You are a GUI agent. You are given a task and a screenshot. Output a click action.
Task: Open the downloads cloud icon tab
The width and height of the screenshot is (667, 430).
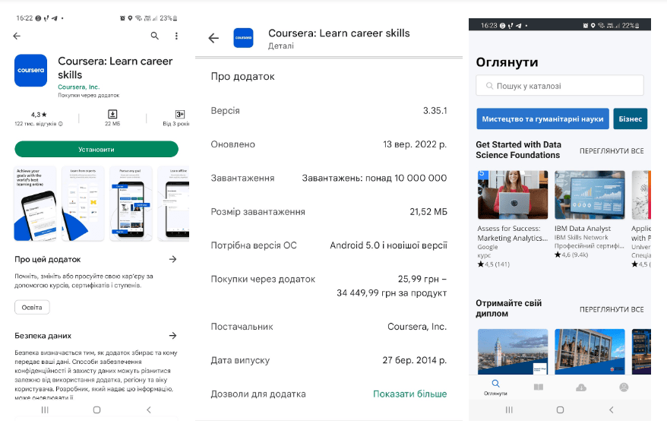581,387
